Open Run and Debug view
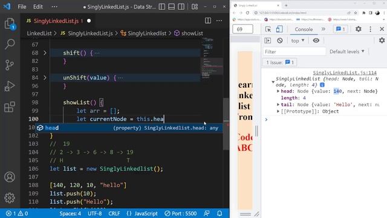 (10, 86)
